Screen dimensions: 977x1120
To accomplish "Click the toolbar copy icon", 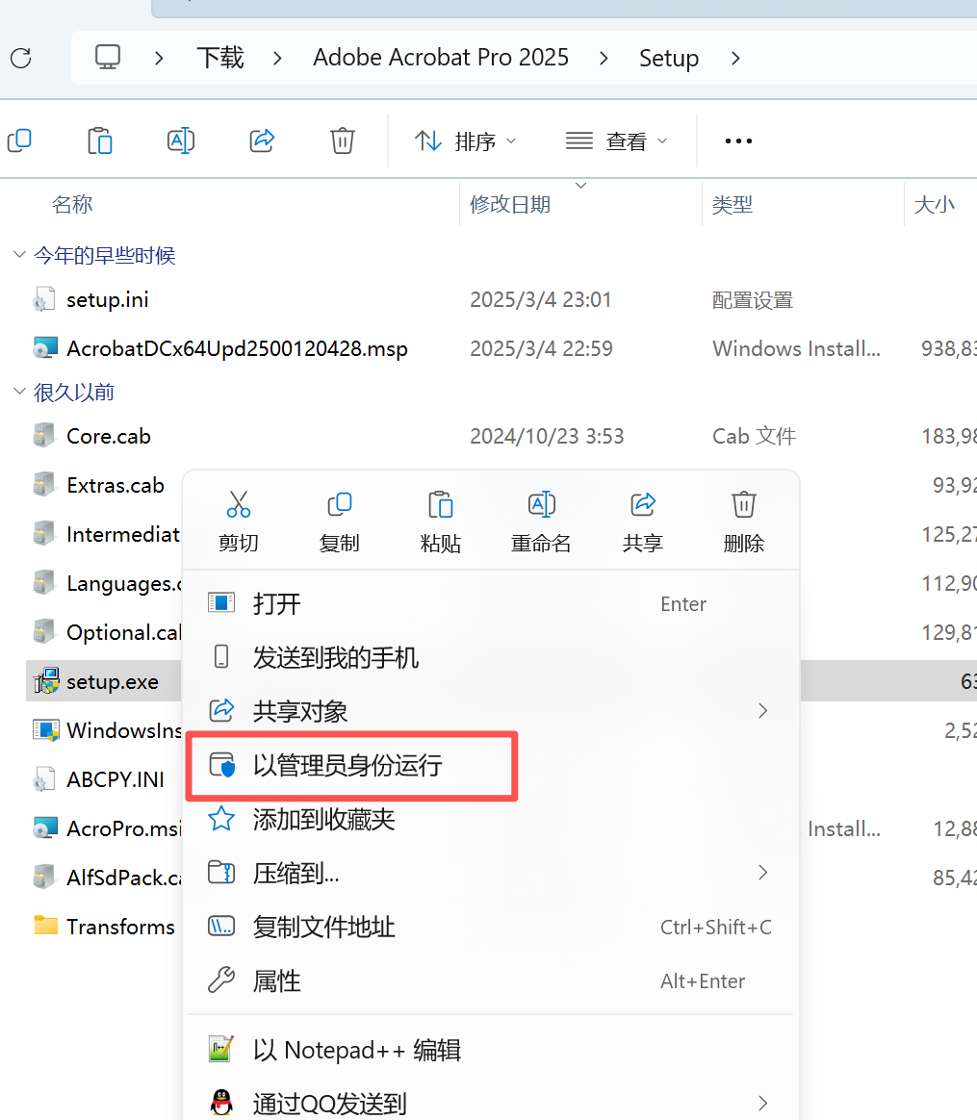I will [x=19, y=140].
